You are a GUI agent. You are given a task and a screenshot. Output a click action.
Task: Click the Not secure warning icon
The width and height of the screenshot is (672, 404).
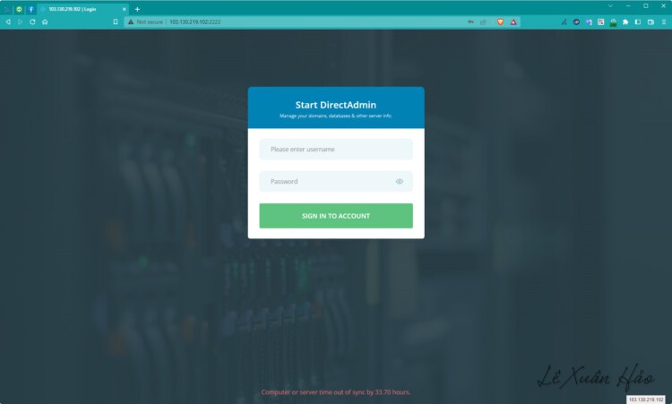(x=131, y=21)
